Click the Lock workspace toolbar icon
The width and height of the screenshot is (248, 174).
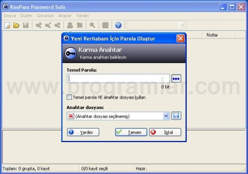(x=105, y=25)
